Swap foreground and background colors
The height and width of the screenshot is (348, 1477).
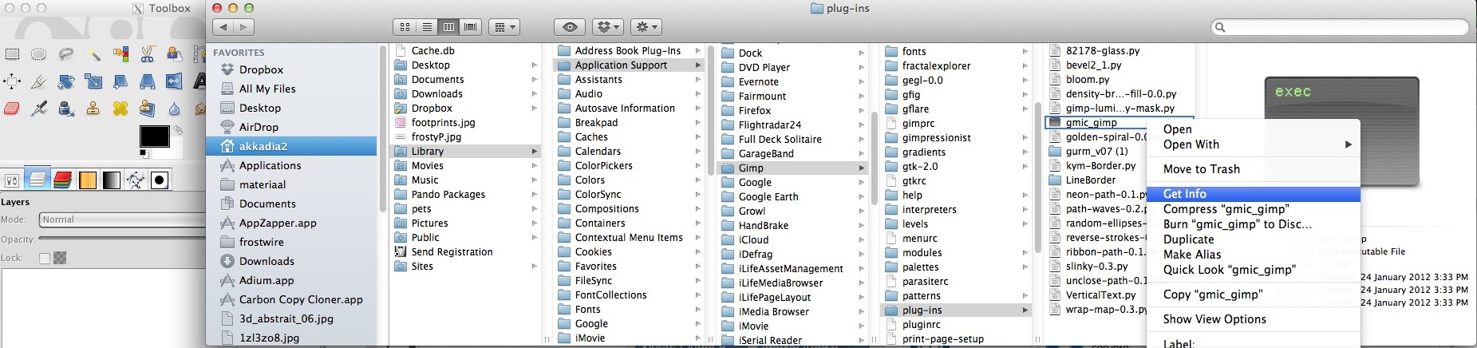point(177,130)
